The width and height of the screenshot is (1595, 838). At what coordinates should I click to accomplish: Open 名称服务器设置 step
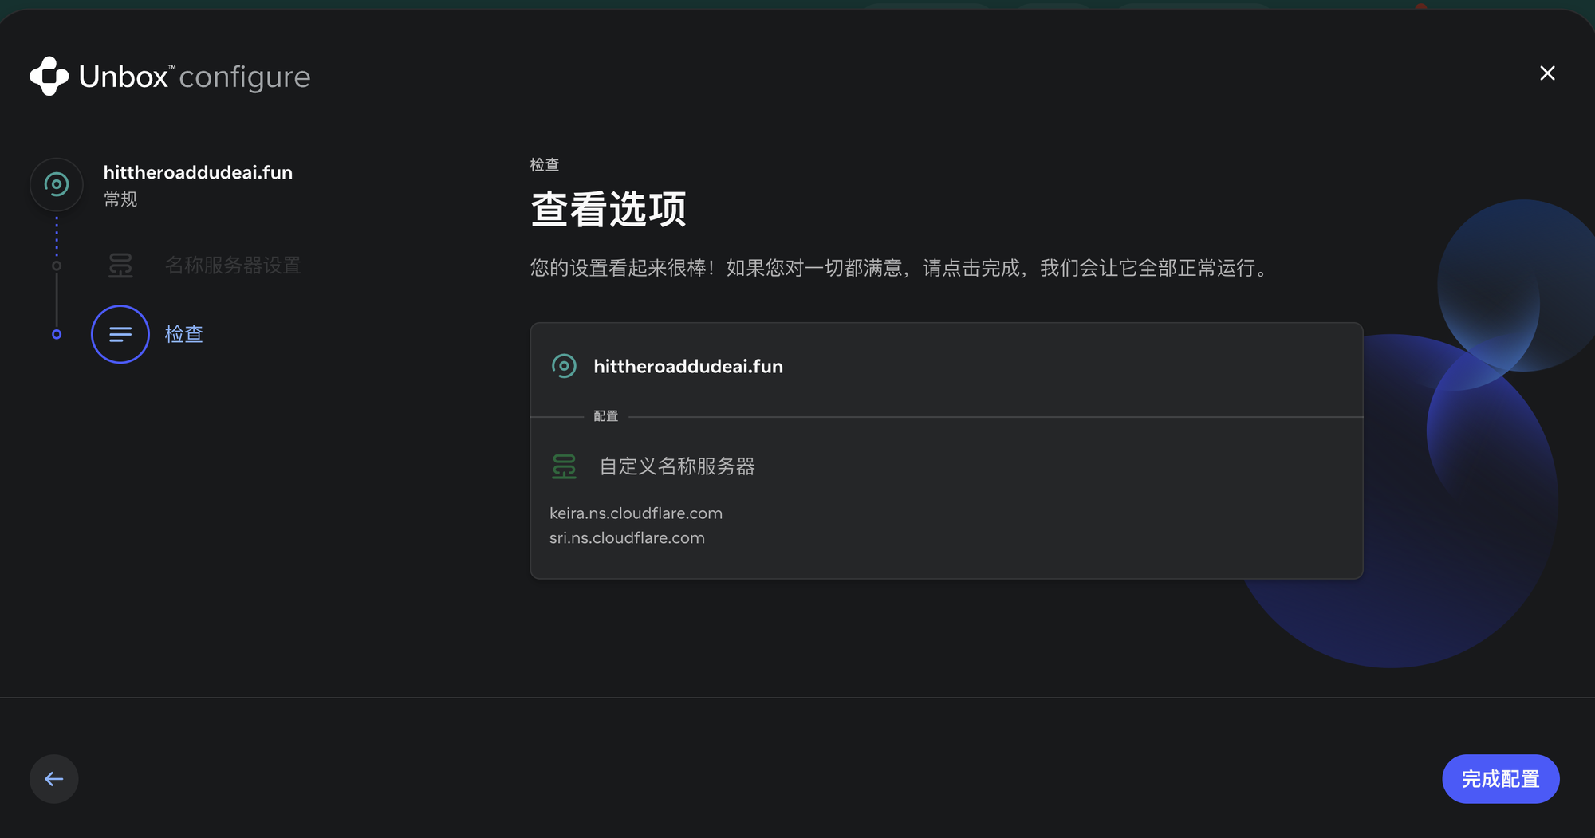click(x=233, y=266)
